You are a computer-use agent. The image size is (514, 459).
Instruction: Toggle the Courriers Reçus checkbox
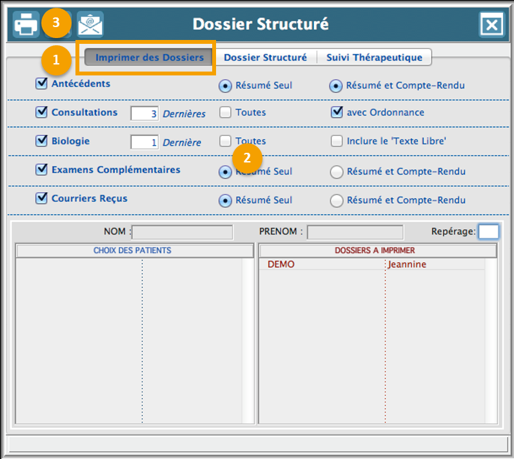tap(42, 199)
